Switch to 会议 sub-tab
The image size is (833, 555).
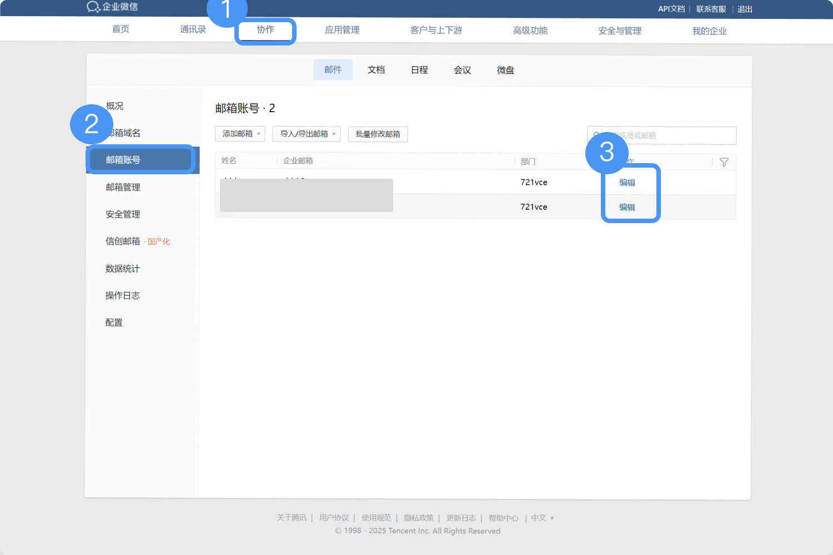click(x=462, y=70)
